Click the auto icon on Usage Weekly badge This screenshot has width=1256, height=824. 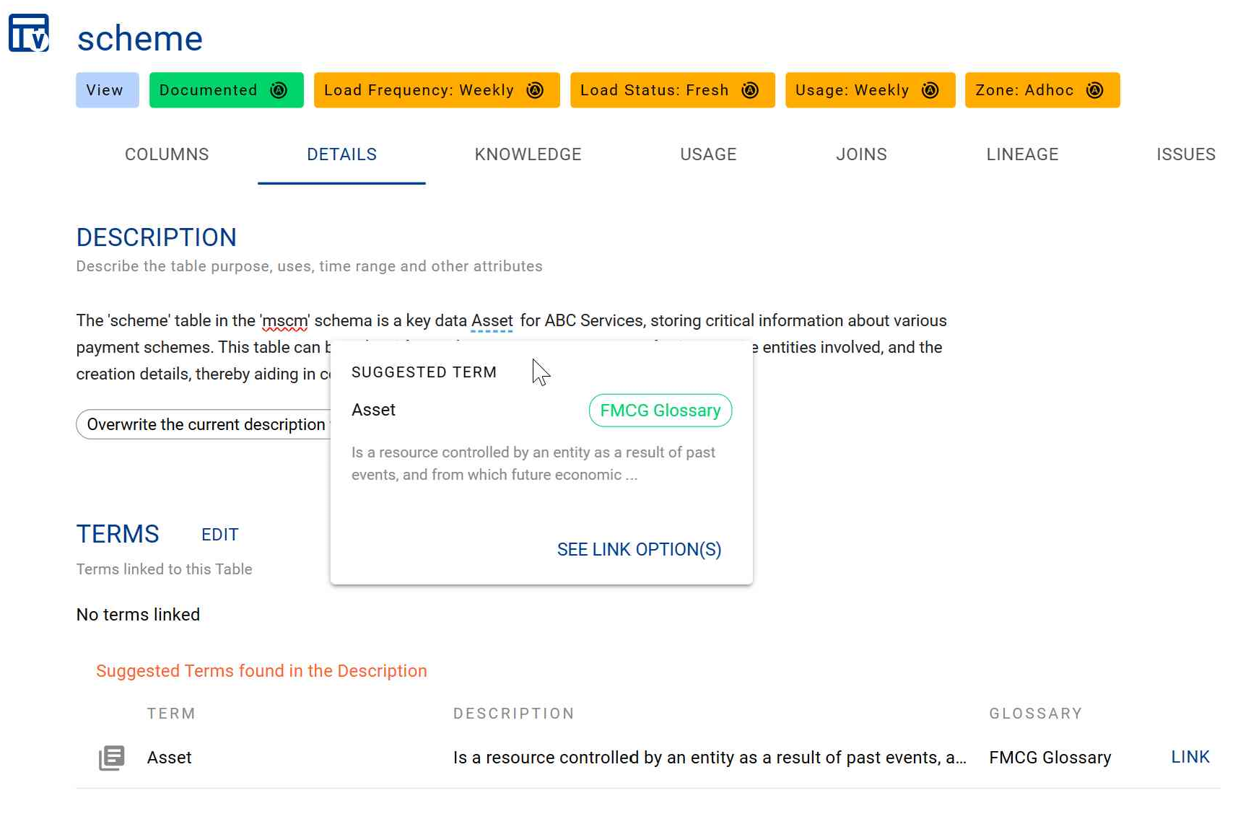[930, 90]
